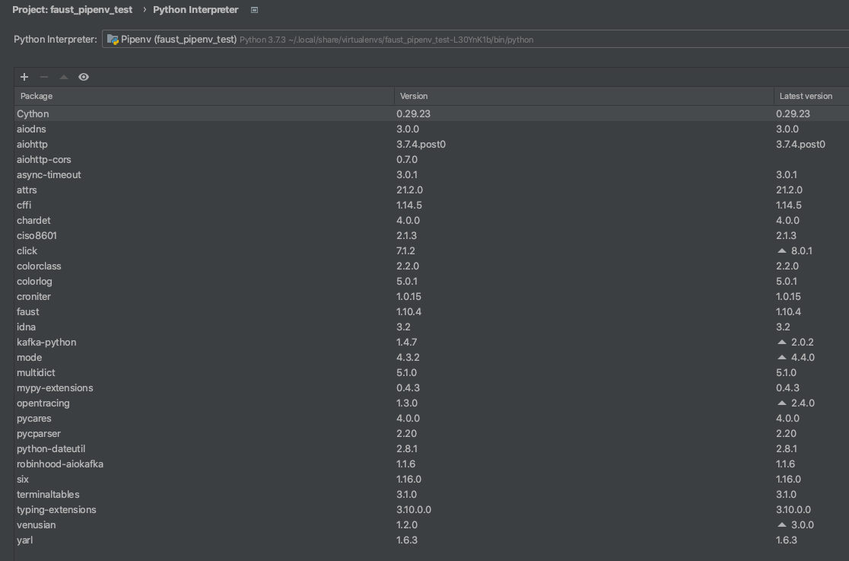Click installed version 3.10.0.0 of typing-extensions
The height and width of the screenshot is (561, 849).
pos(414,509)
